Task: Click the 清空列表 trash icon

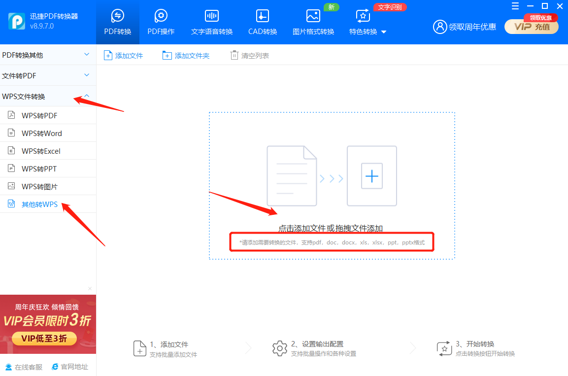Action: click(234, 56)
